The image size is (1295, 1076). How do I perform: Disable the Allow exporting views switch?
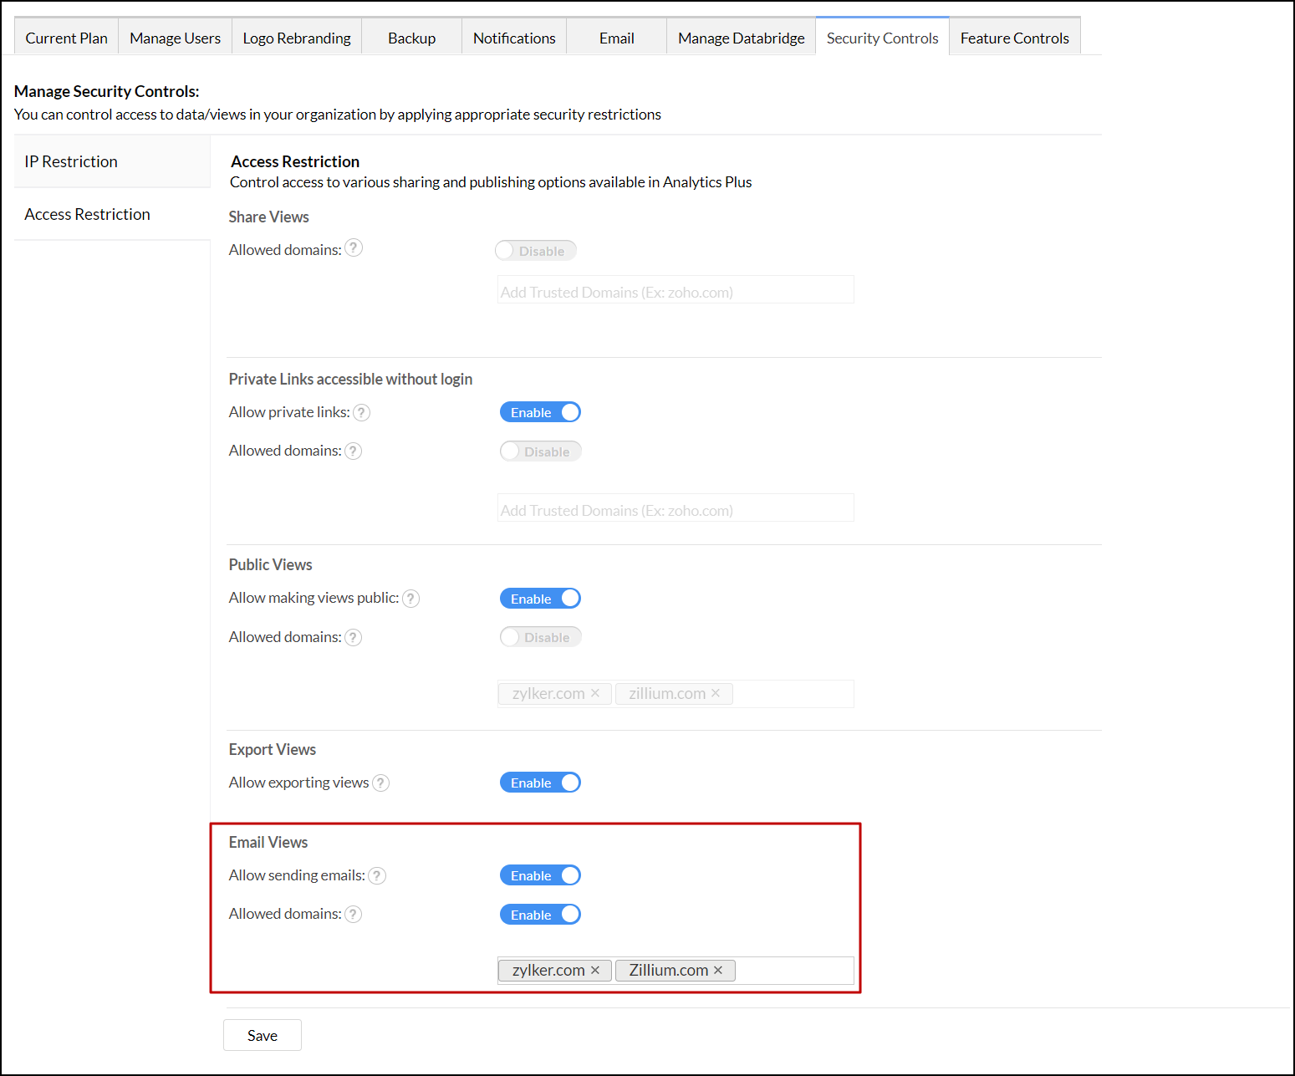point(540,782)
